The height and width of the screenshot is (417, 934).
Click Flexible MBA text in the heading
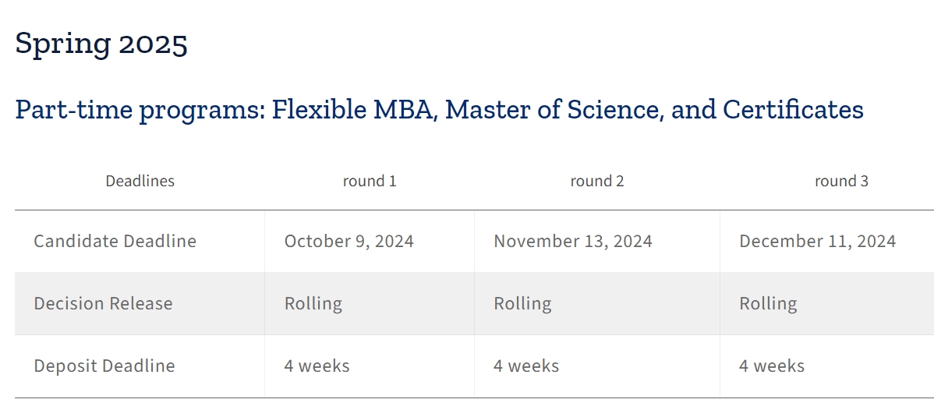(x=352, y=110)
